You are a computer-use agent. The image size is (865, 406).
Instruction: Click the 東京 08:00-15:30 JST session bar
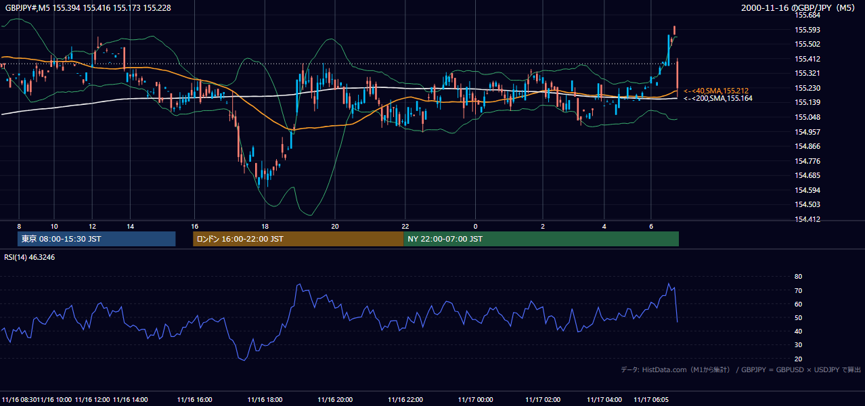(x=96, y=239)
